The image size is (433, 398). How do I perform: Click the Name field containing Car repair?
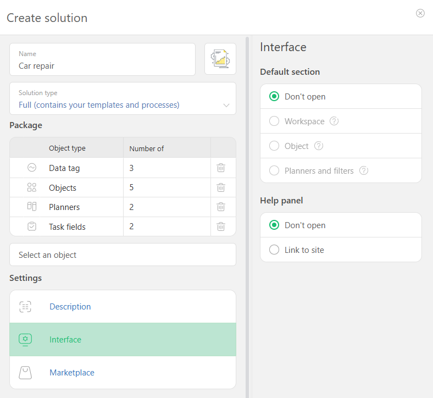pos(102,59)
